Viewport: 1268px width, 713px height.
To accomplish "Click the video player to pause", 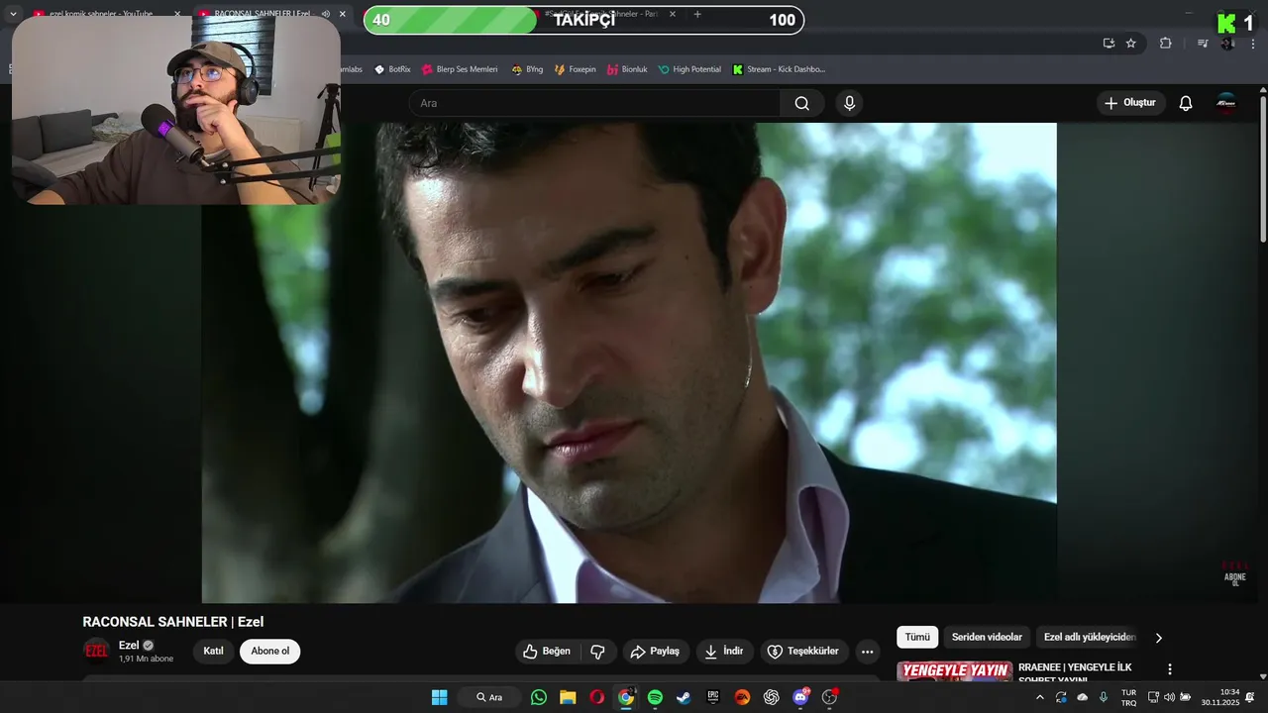I will [629, 362].
